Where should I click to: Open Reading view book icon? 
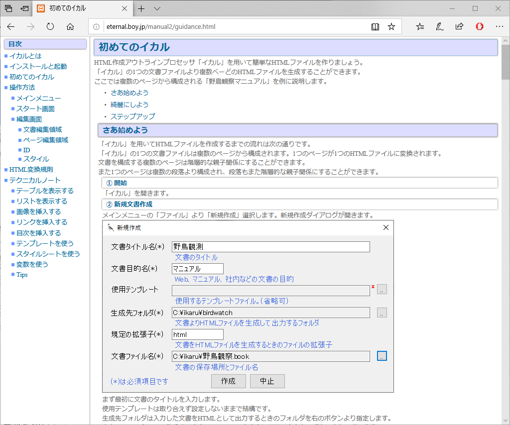375,26
